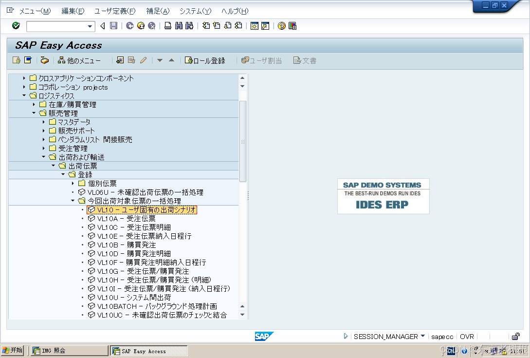Click the Move Favorites Down triangle

160,60
